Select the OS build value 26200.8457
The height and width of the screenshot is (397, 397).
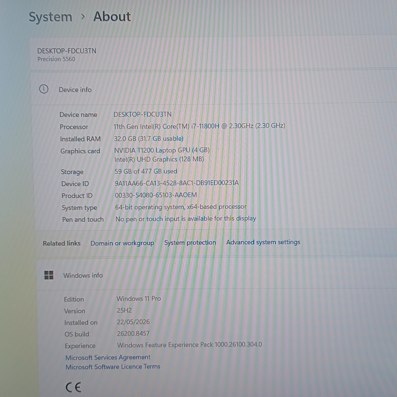click(x=133, y=334)
